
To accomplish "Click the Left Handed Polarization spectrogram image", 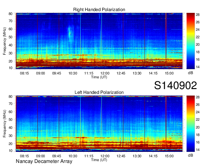I will (x=99, y=124).
